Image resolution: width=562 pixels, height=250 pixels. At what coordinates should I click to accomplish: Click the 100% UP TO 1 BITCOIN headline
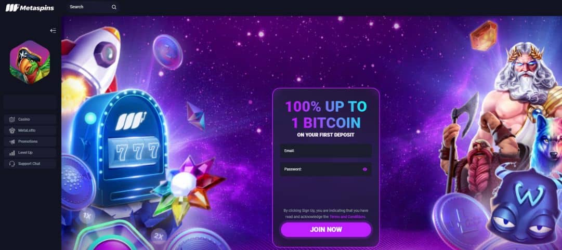(326, 115)
